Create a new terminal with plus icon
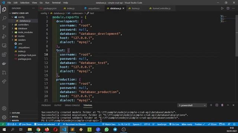Image resolution: width=238 pixels, height=133 pixels. 211,105
